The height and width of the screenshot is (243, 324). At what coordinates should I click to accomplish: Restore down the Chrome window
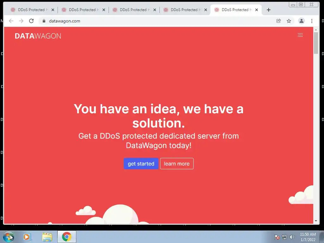301,4
